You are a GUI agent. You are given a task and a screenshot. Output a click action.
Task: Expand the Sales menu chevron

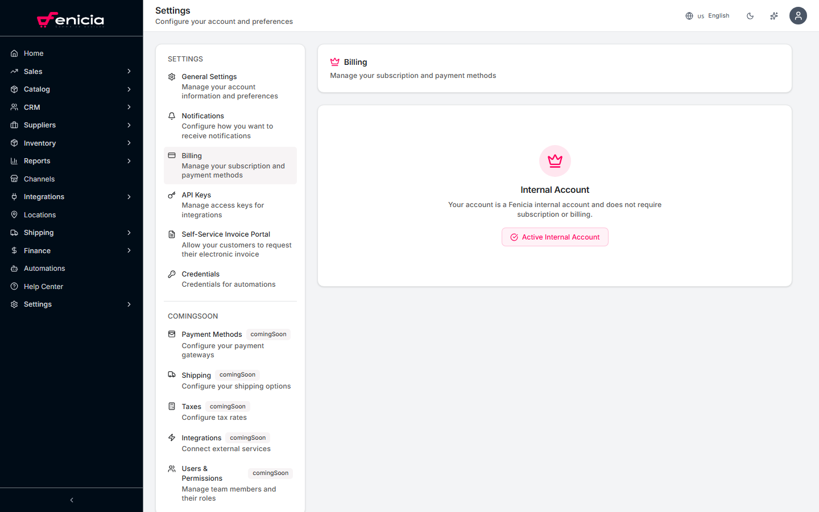(129, 71)
